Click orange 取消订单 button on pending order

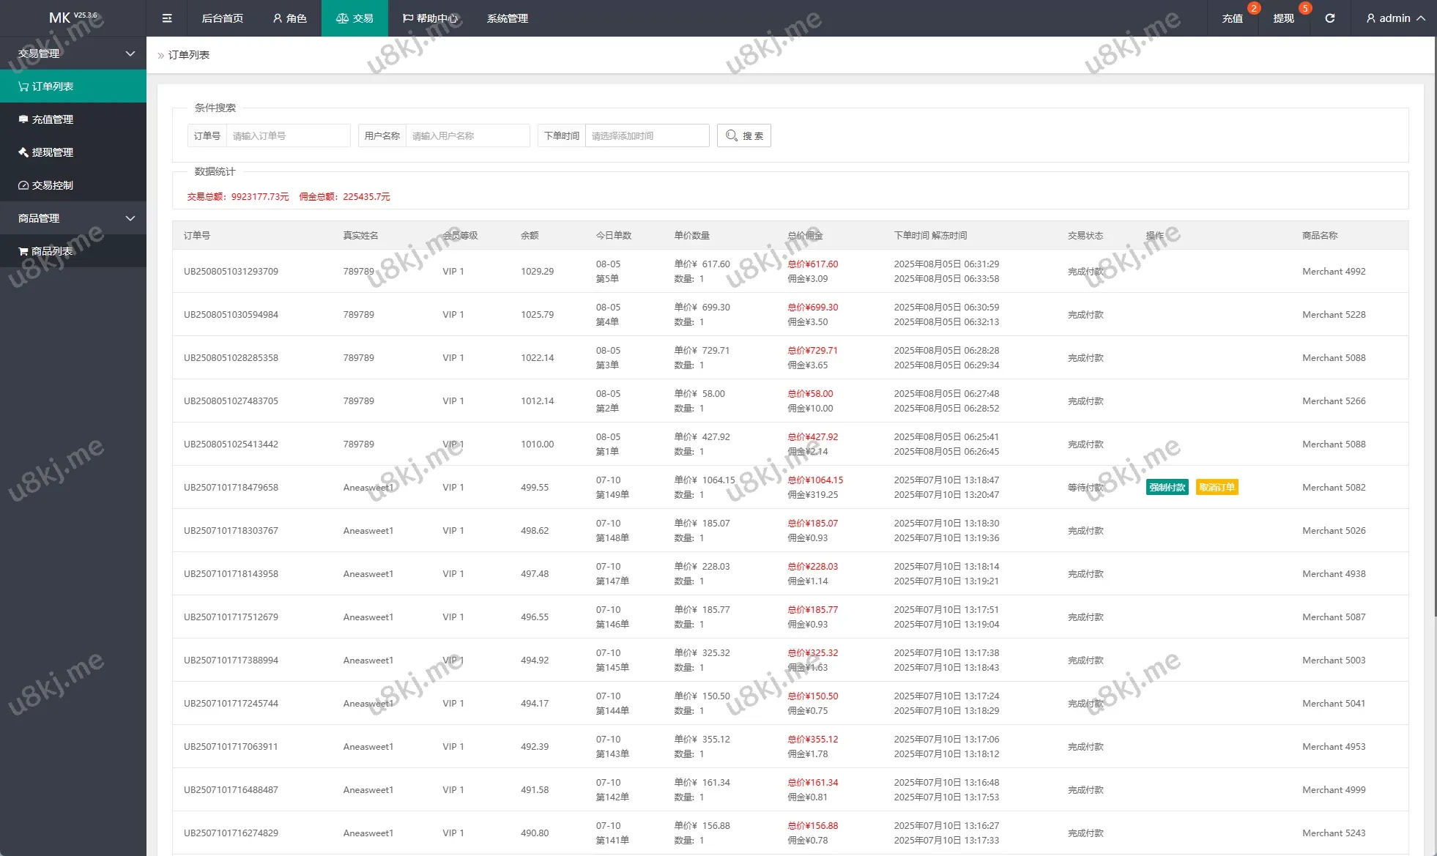tap(1217, 488)
